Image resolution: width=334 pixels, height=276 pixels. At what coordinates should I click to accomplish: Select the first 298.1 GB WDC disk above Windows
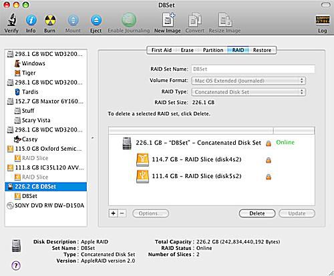(45, 54)
